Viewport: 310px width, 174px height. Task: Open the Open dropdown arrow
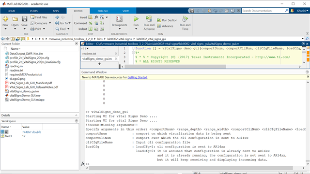[x=15, y=29]
